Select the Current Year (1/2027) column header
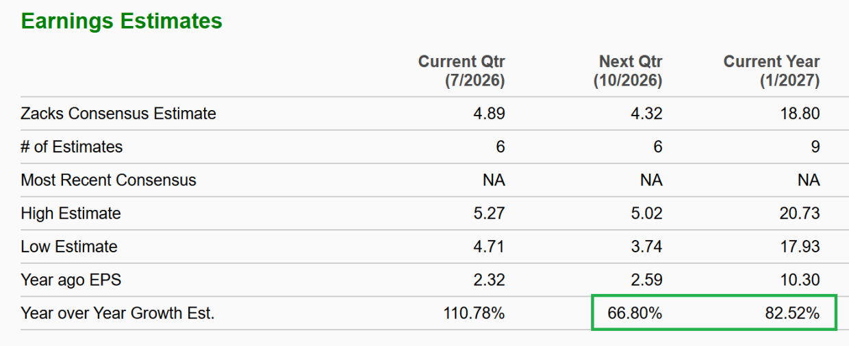 click(x=772, y=71)
